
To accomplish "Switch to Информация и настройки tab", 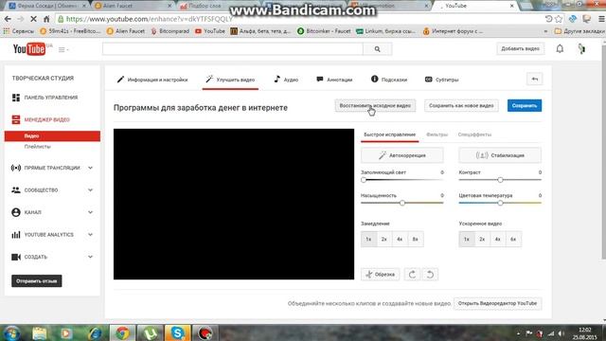I will [152, 80].
